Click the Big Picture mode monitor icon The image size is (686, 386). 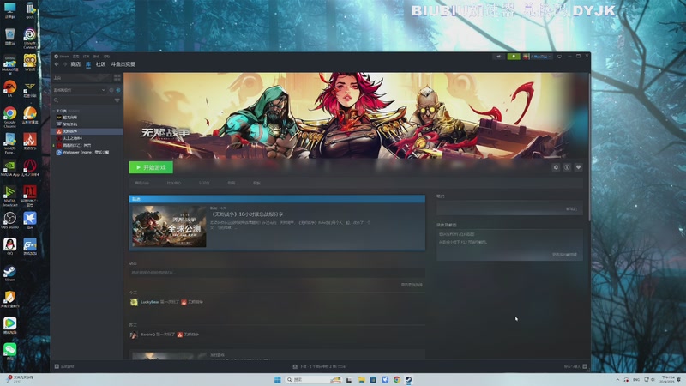[560, 57]
